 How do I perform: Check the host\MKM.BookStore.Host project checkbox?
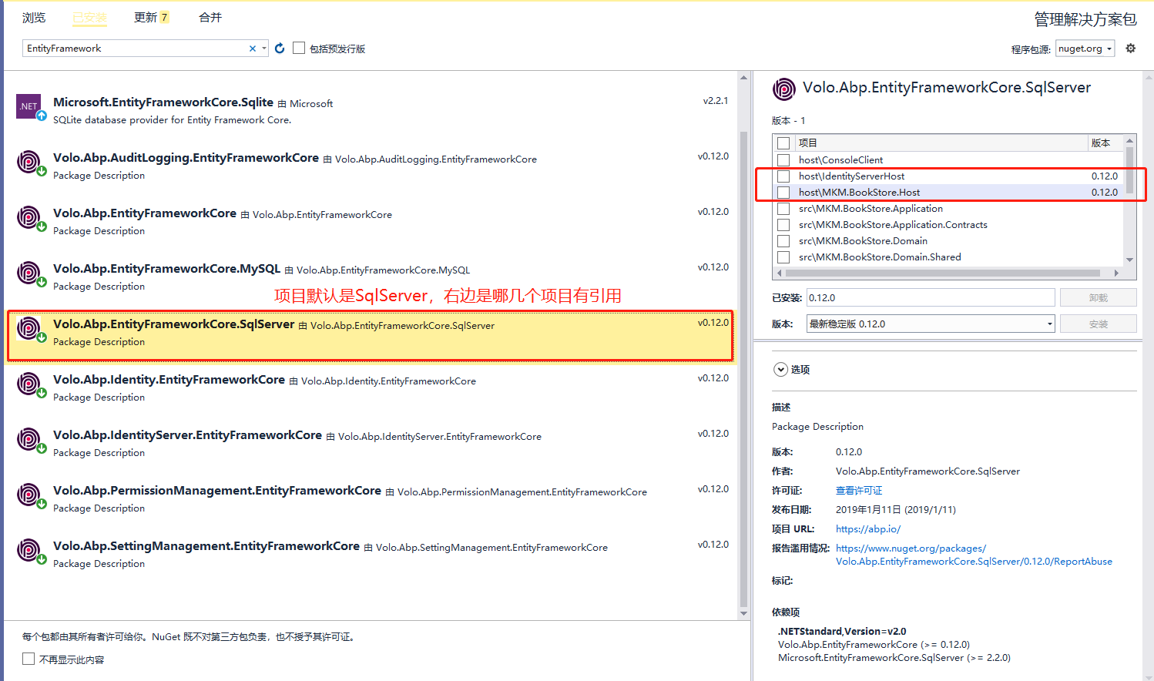point(783,193)
